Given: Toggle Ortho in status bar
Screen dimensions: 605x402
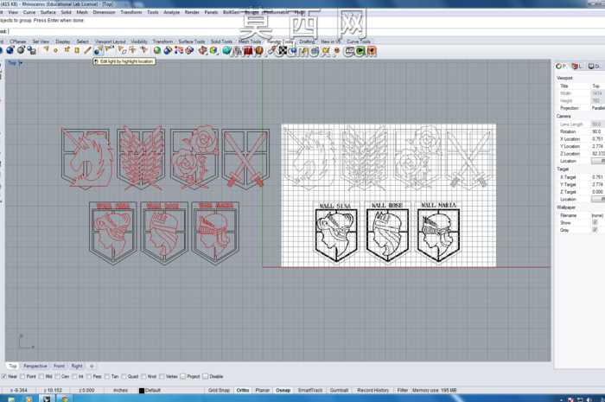Looking at the screenshot, I should click(243, 391).
